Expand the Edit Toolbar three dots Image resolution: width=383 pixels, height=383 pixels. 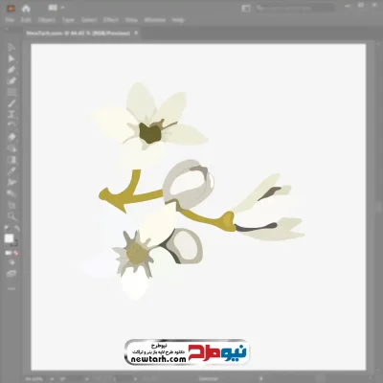(x=11, y=288)
